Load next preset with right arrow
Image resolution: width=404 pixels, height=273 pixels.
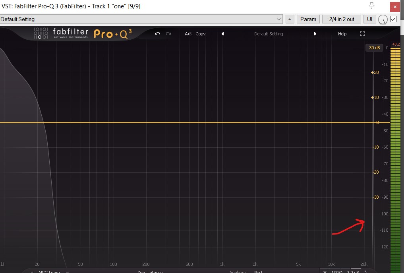click(x=315, y=34)
